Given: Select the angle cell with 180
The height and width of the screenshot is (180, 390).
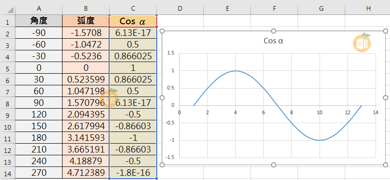Looking at the screenshot, I should [39, 138].
